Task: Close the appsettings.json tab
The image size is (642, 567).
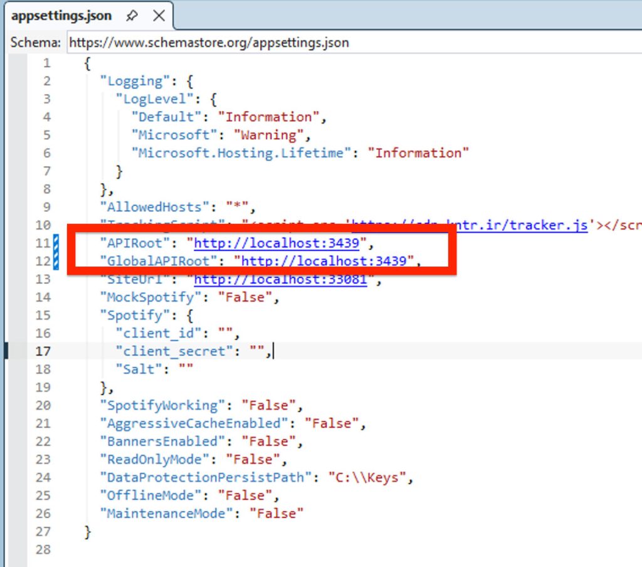Action: pyautogui.click(x=159, y=16)
